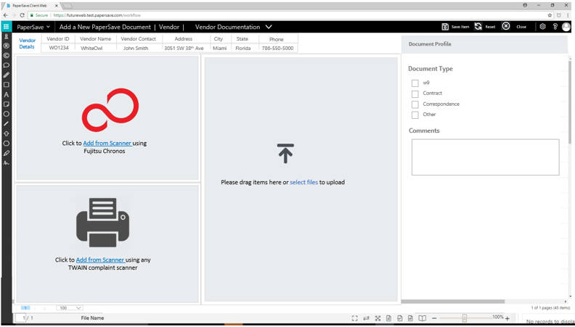This screenshot has height=327, width=575.
Task: Expand the Vendor Documentation dropdown
Action: (269, 27)
